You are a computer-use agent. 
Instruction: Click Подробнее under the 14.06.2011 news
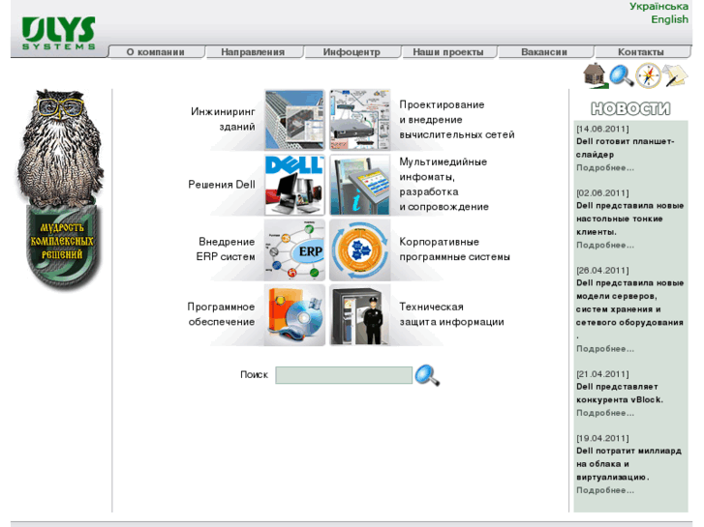(x=605, y=167)
